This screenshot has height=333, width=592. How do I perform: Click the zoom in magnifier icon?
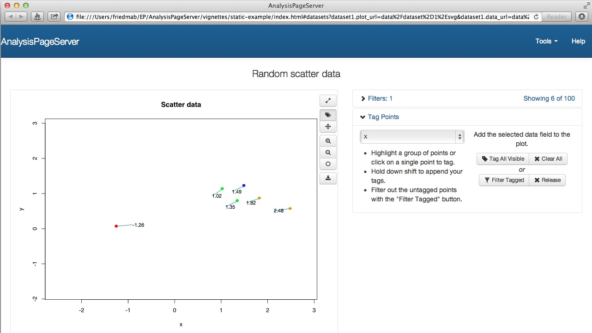[x=328, y=141]
